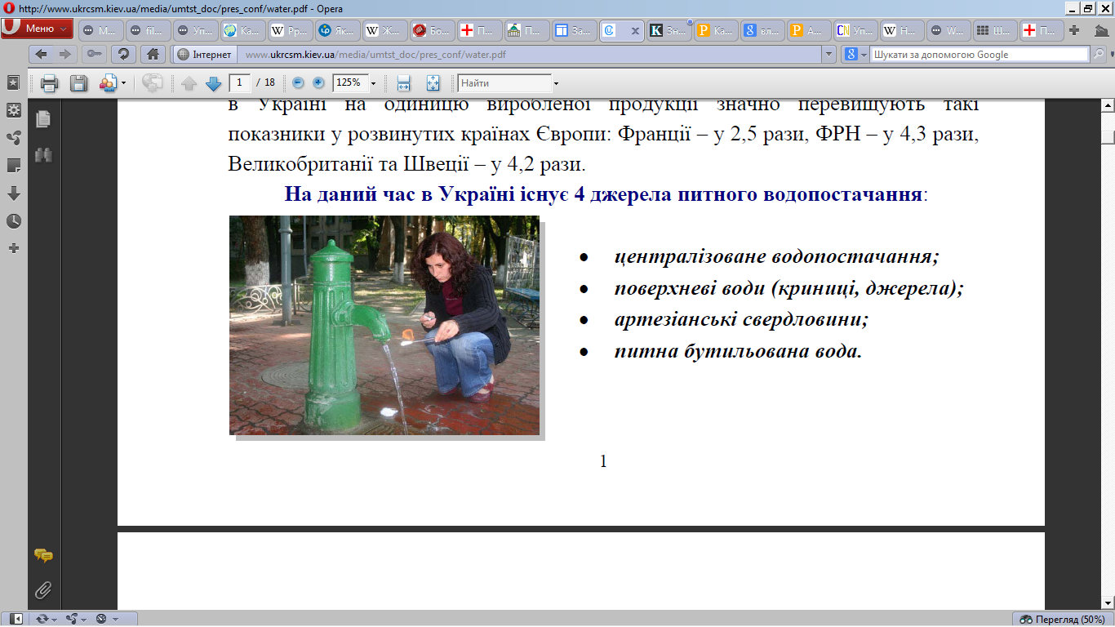Click text 'централізоване водопостачання;'
The height and width of the screenshot is (627, 1115).
click(x=777, y=256)
